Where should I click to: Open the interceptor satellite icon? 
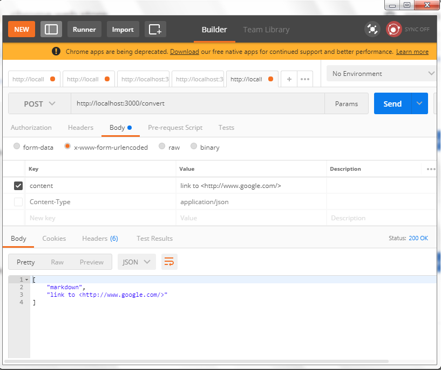372,29
